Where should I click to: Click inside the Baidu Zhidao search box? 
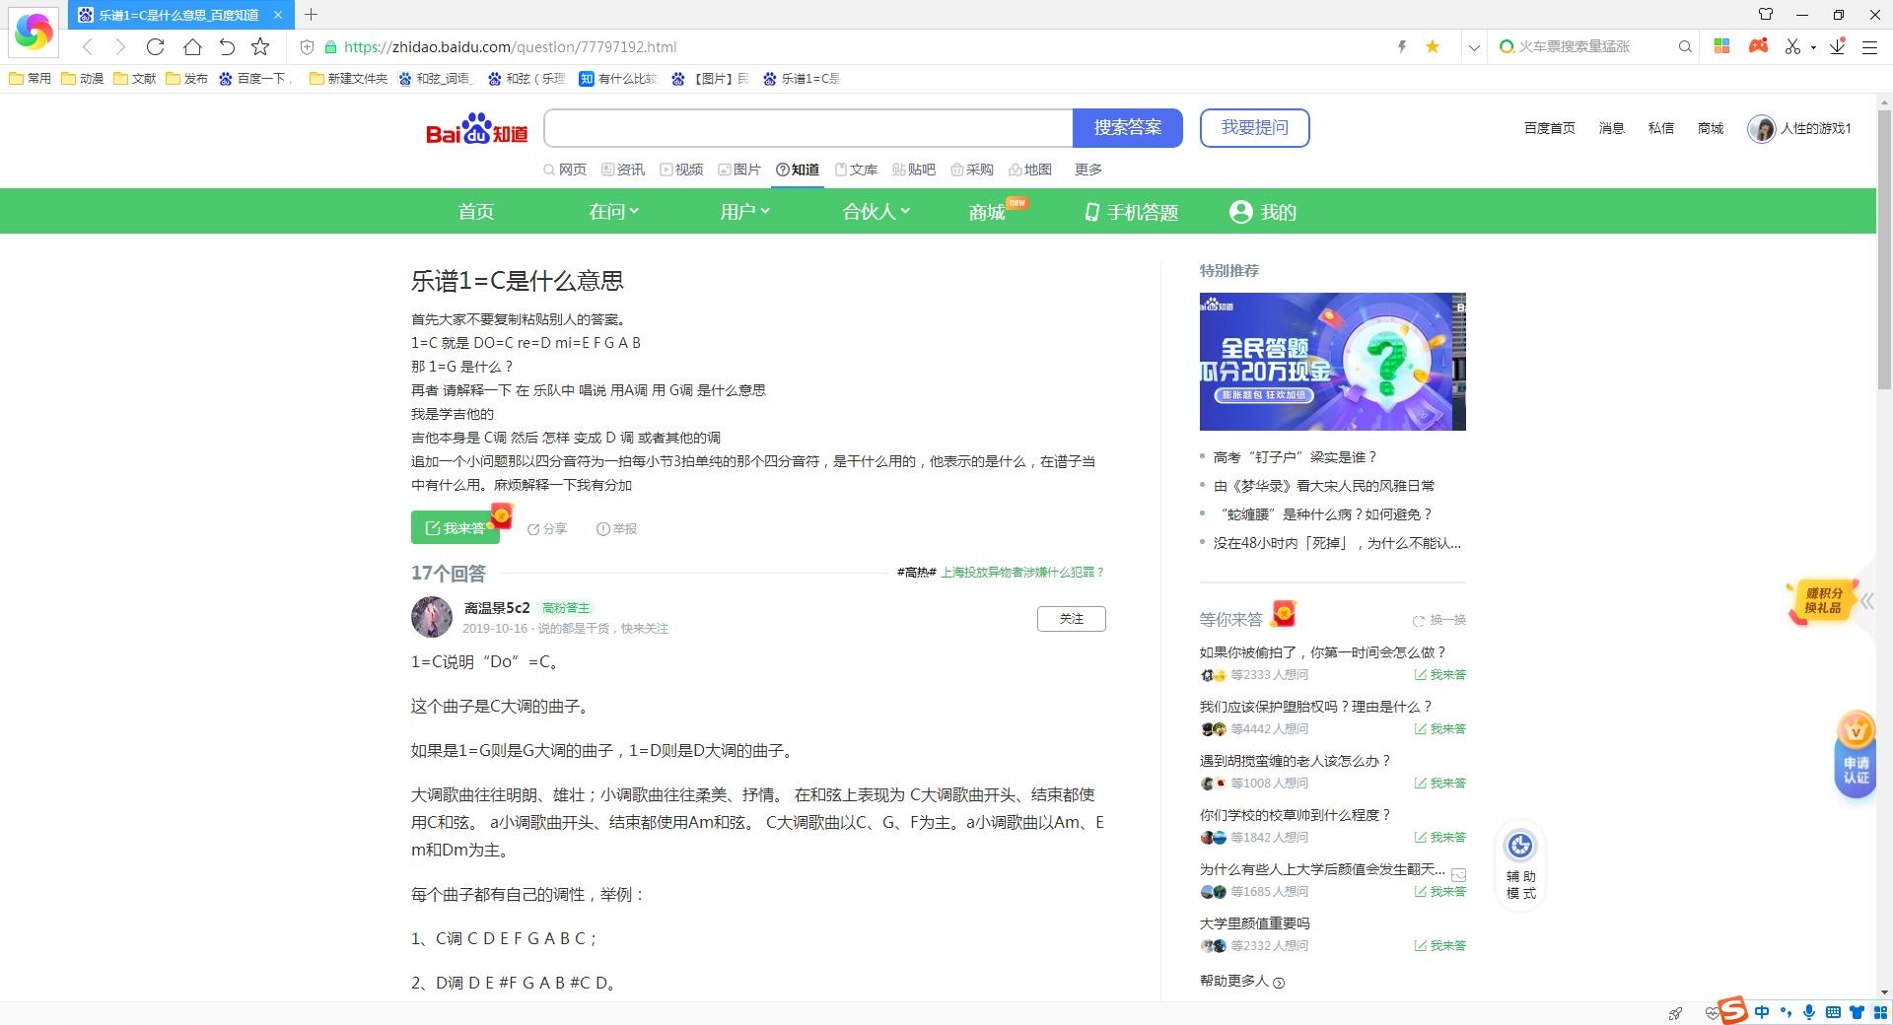click(x=808, y=127)
